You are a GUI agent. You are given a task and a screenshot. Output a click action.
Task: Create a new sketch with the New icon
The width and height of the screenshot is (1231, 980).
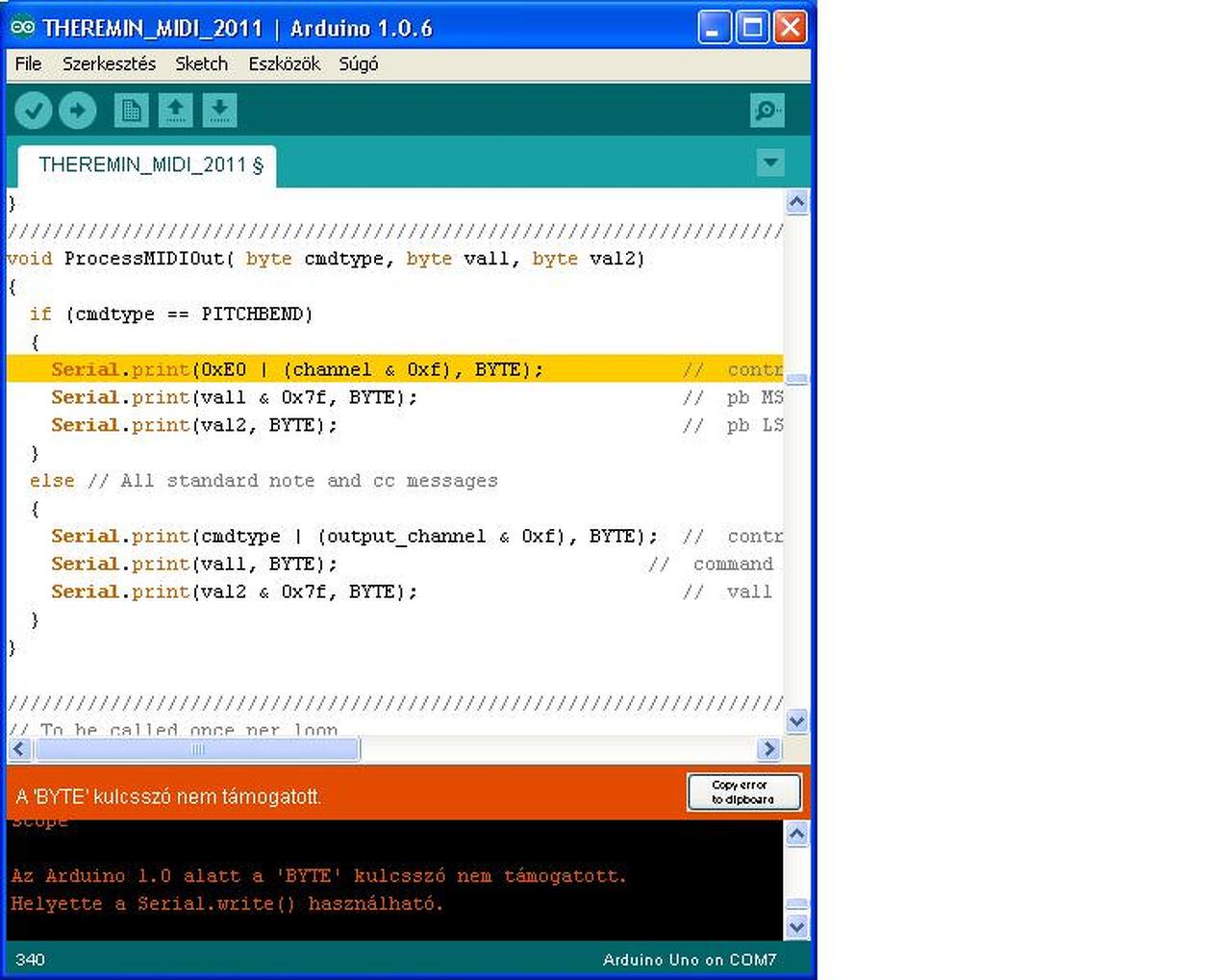point(131,111)
